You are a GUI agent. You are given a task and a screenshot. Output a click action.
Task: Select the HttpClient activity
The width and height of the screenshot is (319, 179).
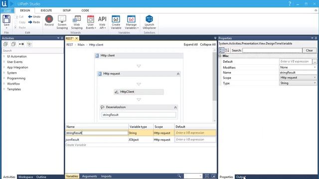139,92
